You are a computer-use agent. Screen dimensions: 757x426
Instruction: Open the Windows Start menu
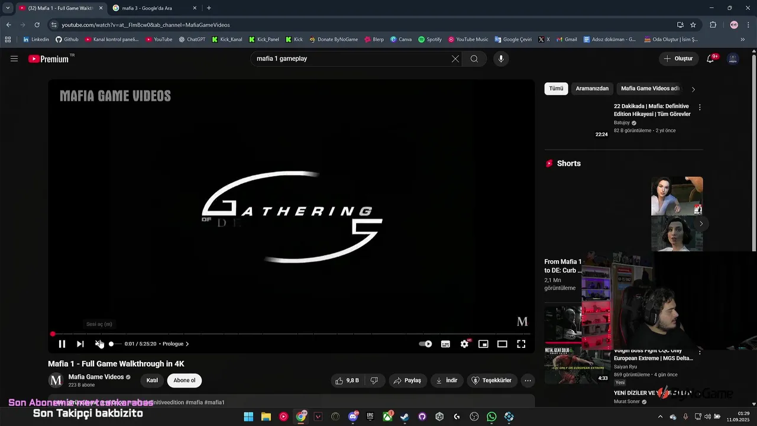pos(249,417)
